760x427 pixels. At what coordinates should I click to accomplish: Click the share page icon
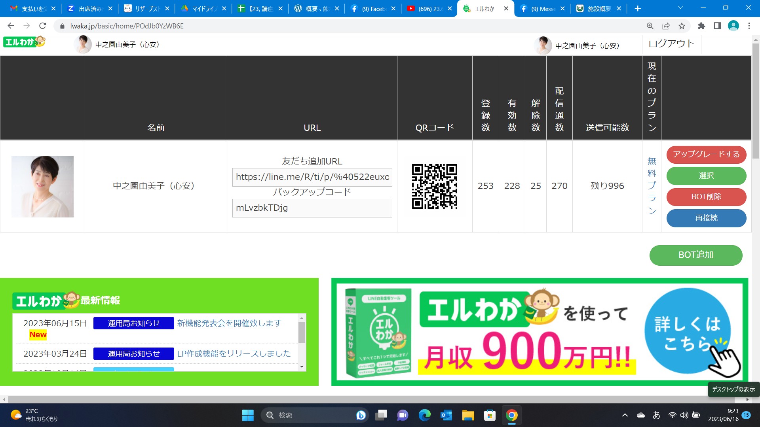pyautogui.click(x=666, y=26)
